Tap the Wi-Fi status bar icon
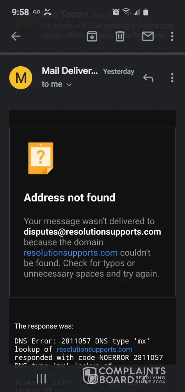This screenshot has height=392, width=185. (x=127, y=12)
